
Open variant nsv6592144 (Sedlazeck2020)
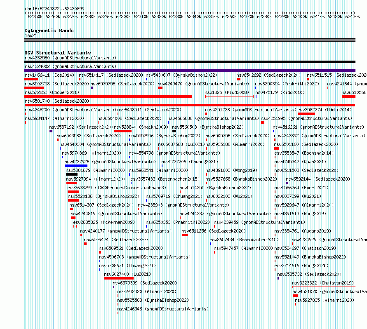pyautogui.click(x=318, y=179)
